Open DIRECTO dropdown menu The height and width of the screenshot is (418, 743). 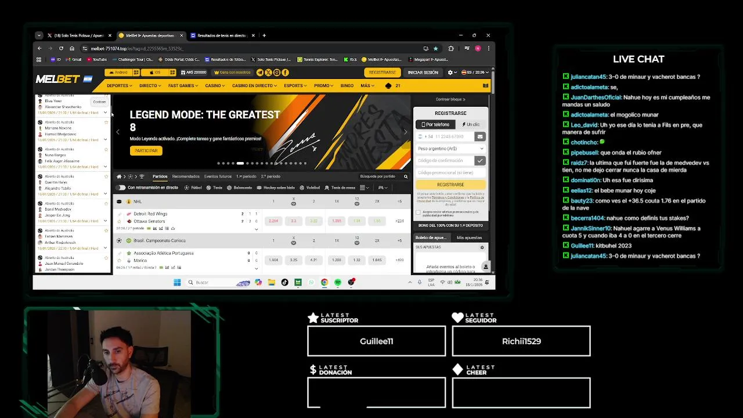[150, 86]
